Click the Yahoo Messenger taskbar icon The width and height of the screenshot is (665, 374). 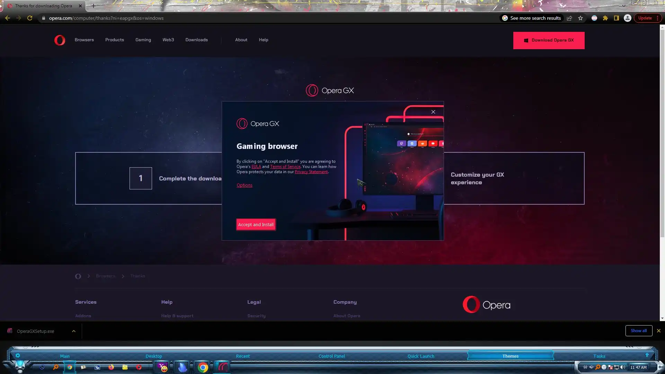162,367
